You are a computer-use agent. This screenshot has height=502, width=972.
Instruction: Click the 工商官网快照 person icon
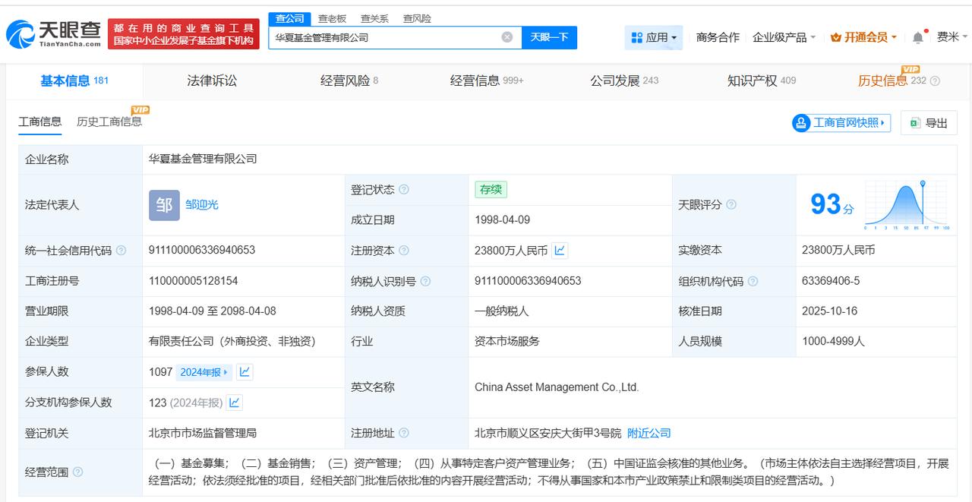[x=801, y=123]
